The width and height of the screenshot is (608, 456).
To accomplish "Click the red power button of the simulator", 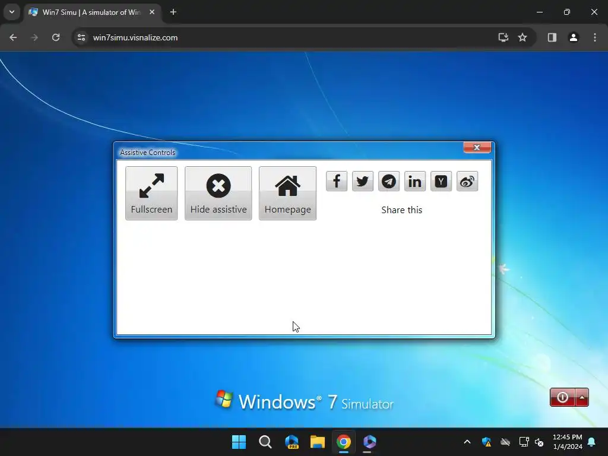I will click(563, 397).
